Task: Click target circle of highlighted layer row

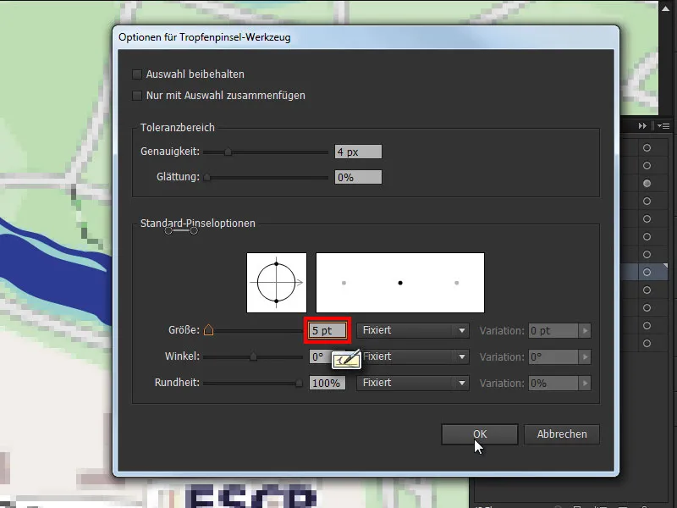Action: tap(647, 272)
